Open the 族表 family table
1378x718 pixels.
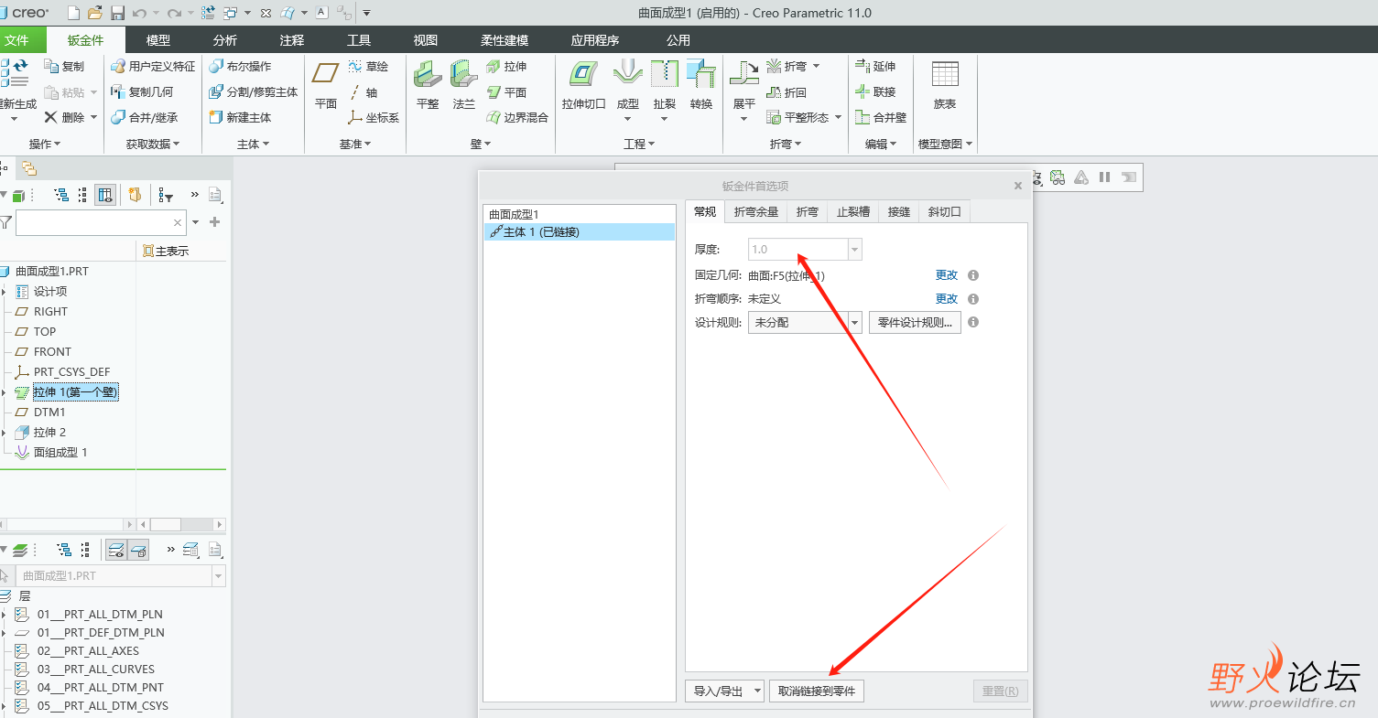[945, 85]
